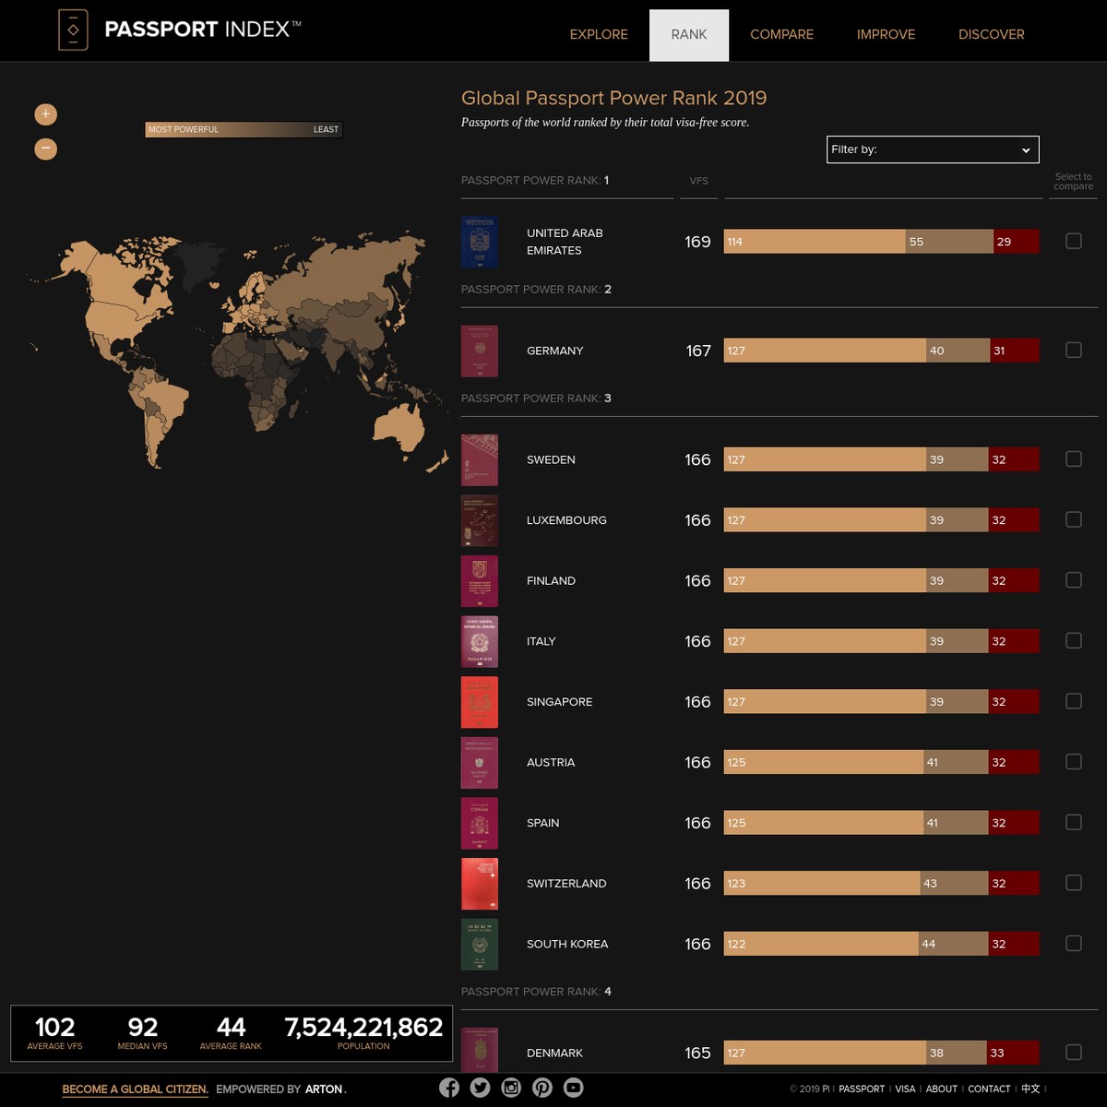Zoom out the world map with minus button

pos(46,149)
